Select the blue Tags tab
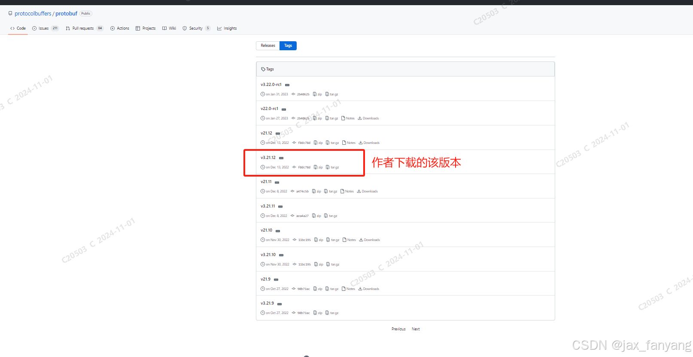This screenshot has height=357, width=693. (x=288, y=46)
